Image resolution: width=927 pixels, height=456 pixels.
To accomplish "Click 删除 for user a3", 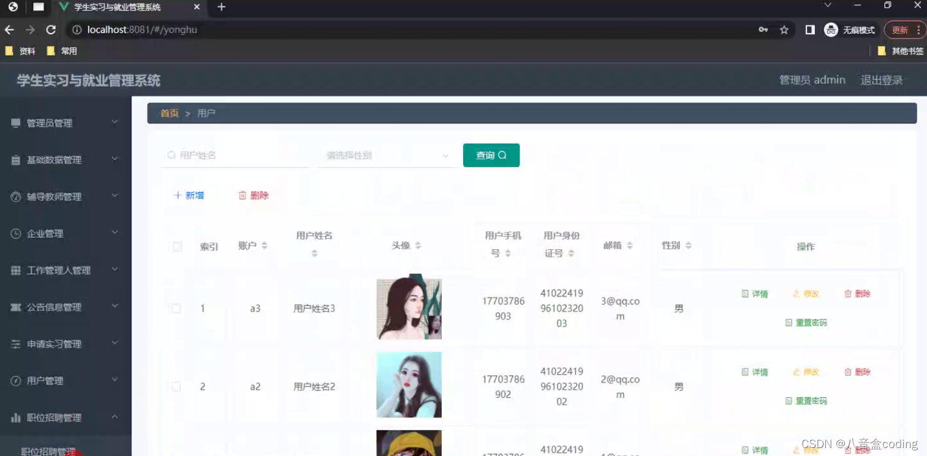I will [x=857, y=294].
